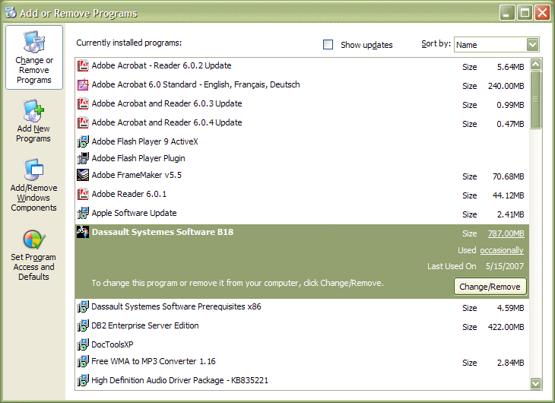Click DB2 Enterprise Server Edition icon
This screenshot has height=403, width=555.
83,325
